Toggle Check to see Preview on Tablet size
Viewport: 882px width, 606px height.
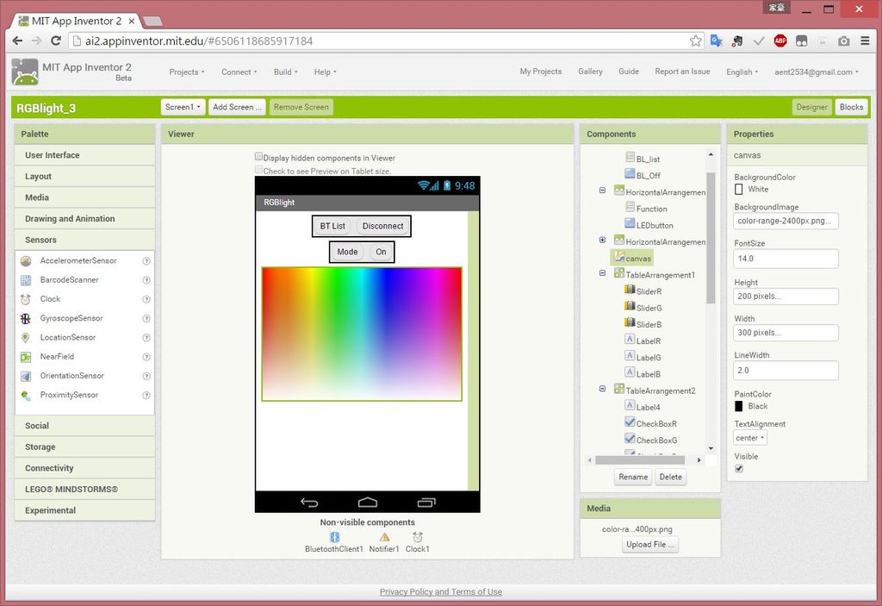point(258,170)
